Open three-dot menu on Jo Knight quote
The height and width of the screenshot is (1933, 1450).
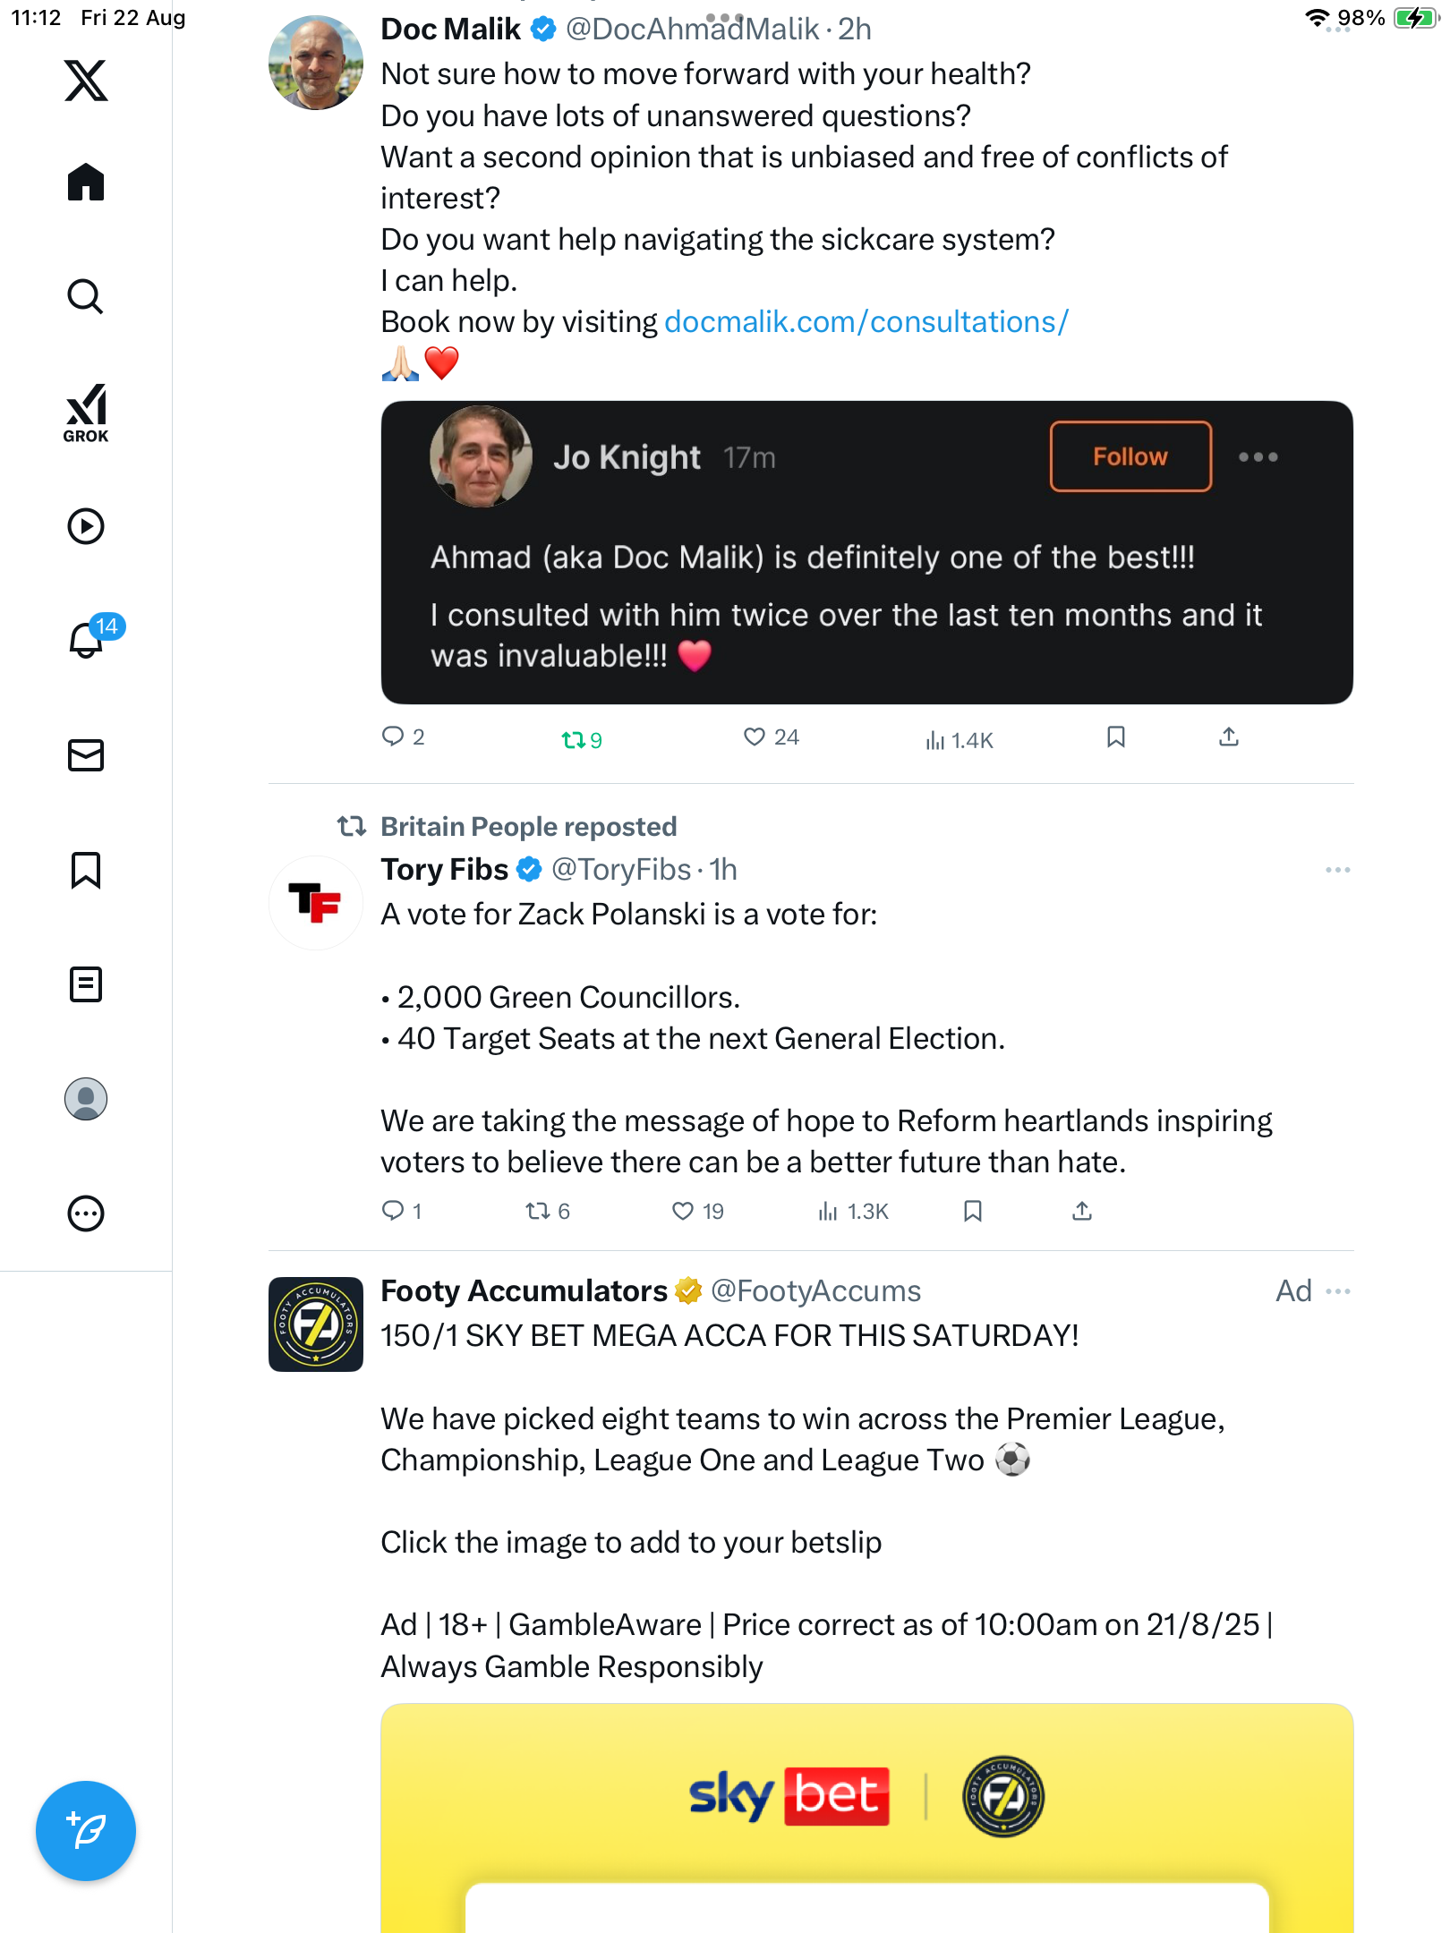(x=1258, y=457)
